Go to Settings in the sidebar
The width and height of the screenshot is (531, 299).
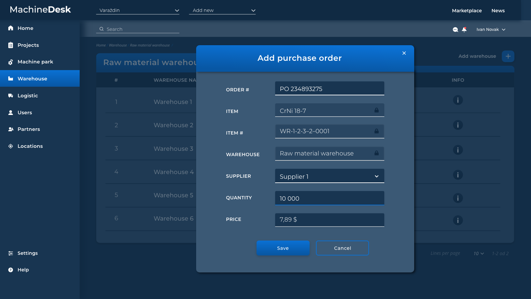28,253
